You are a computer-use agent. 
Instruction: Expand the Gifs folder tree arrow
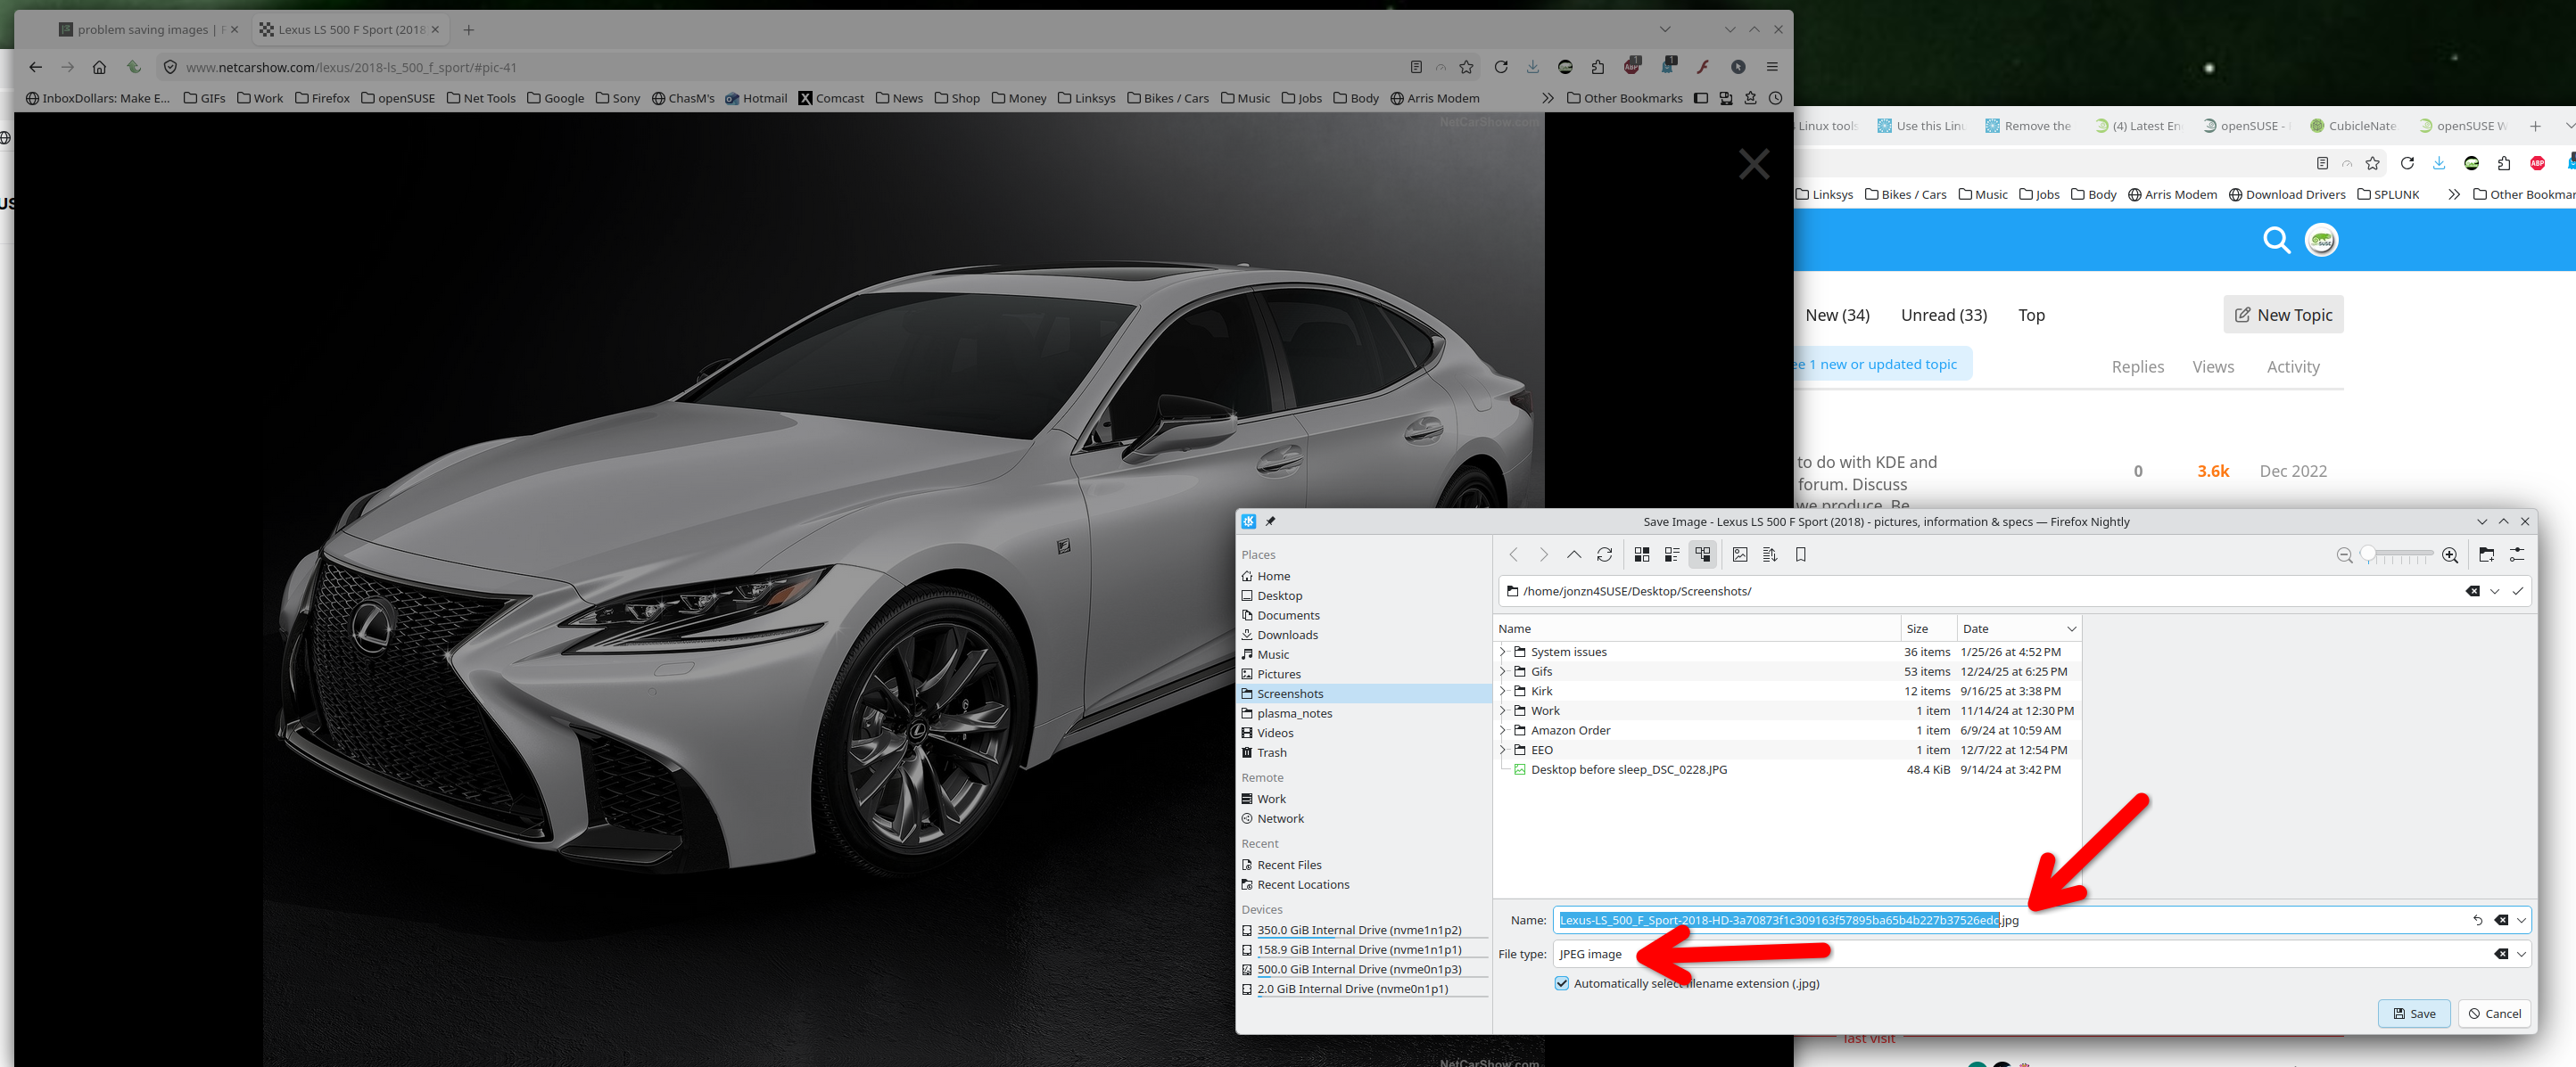[x=1502, y=671]
